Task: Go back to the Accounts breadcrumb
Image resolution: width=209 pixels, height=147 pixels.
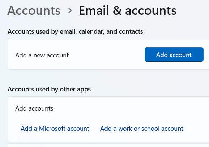Action: pyautogui.click(x=34, y=10)
